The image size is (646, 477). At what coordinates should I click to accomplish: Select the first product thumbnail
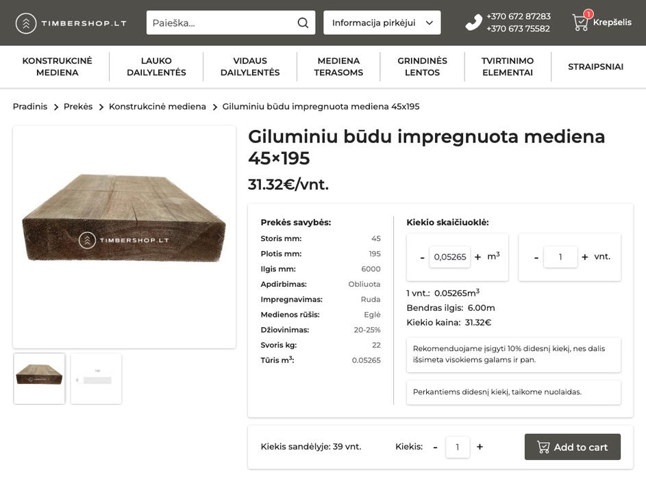pyautogui.click(x=39, y=378)
